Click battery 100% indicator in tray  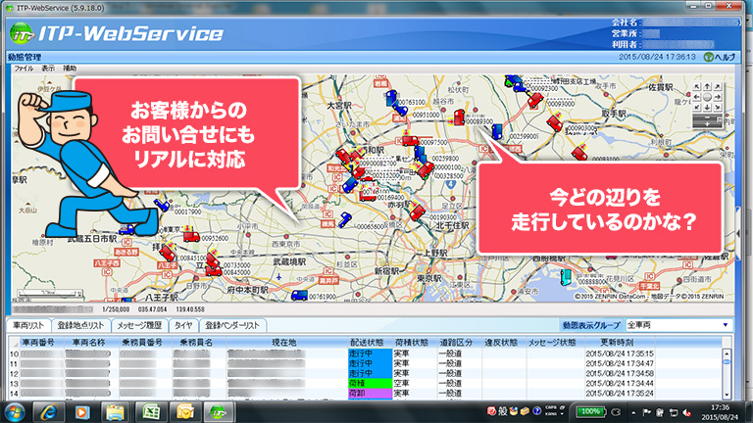click(590, 411)
